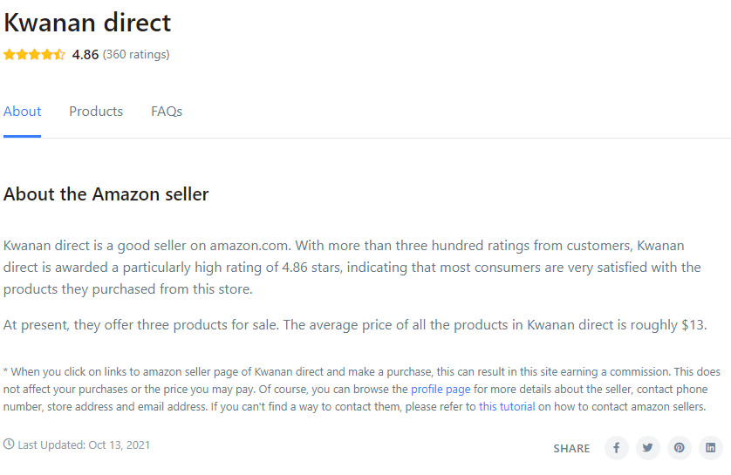
Task: Click the About the Amazon seller heading
Action: coord(106,194)
